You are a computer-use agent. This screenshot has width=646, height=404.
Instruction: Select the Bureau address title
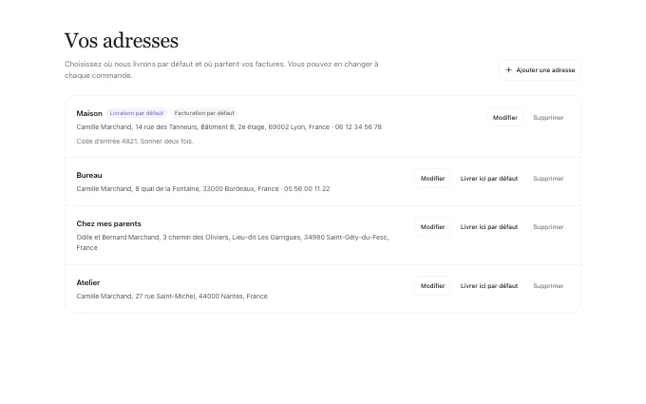point(89,175)
